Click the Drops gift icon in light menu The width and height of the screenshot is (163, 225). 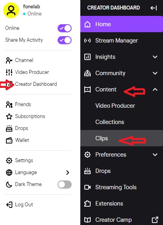coord(9,128)
